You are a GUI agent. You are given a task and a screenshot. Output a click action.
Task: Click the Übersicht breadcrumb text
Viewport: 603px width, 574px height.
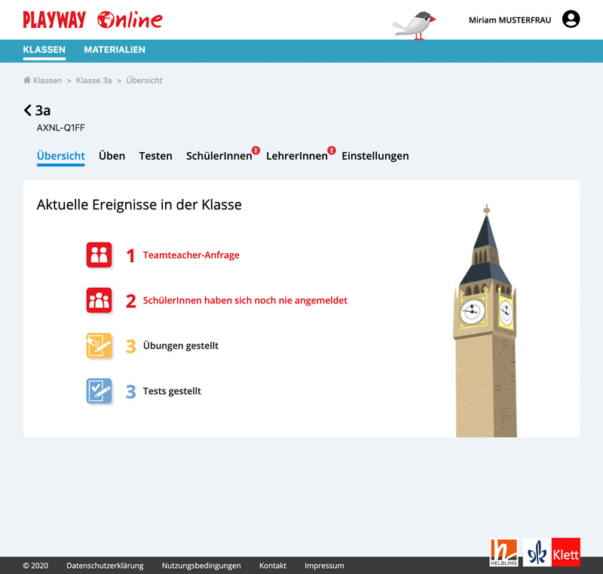[144, 81]
